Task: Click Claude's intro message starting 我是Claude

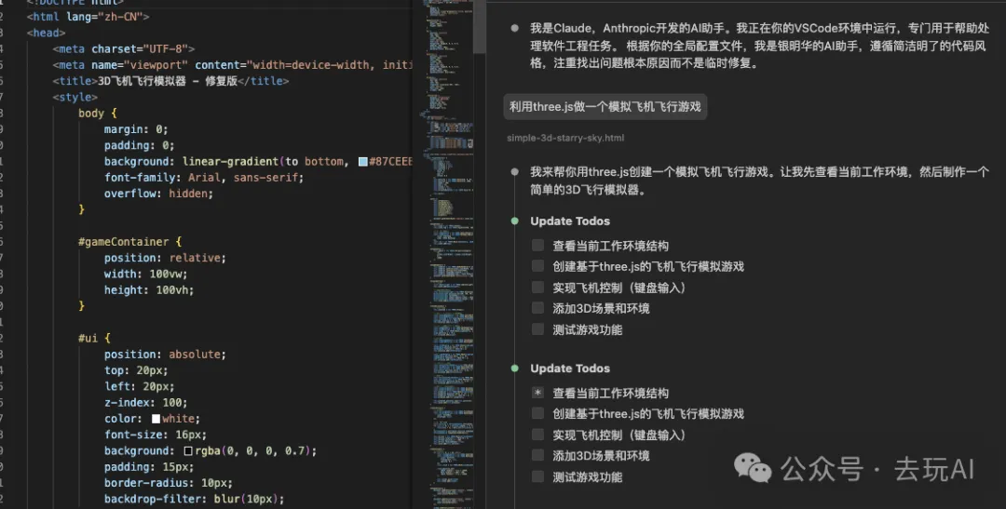Action: [x=760, y=47]
